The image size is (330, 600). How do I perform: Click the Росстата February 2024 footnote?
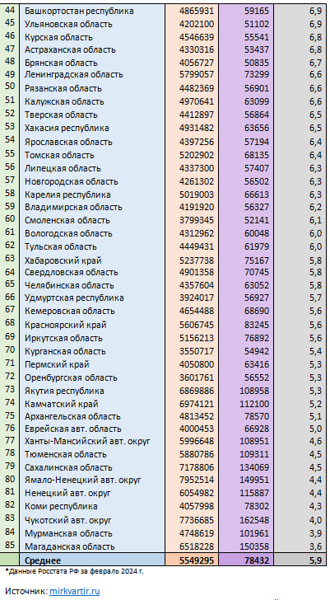click(x=75, y=572)
